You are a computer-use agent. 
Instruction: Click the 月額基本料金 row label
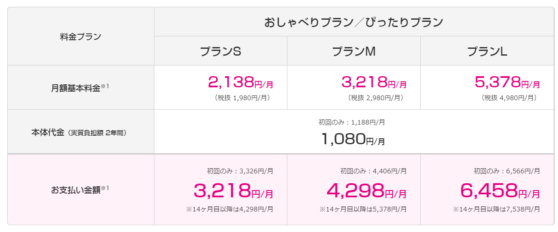[81, 88]
